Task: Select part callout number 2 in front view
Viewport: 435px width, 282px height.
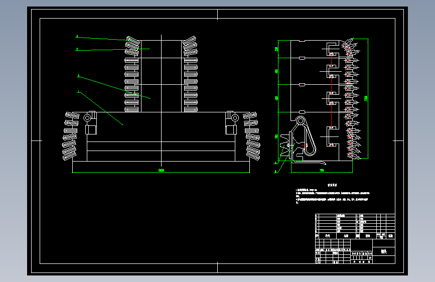Action: (78, 76)
